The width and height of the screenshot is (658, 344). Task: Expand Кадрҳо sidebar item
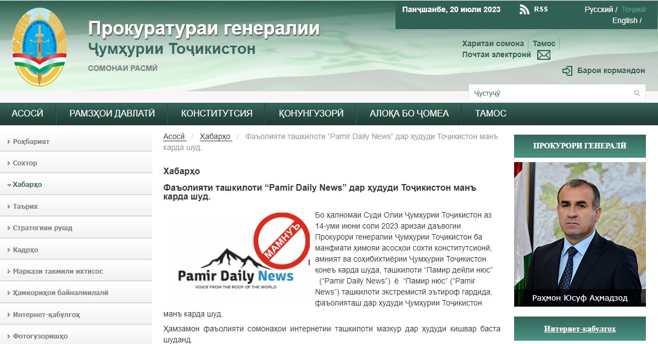(x=76, y=249)
